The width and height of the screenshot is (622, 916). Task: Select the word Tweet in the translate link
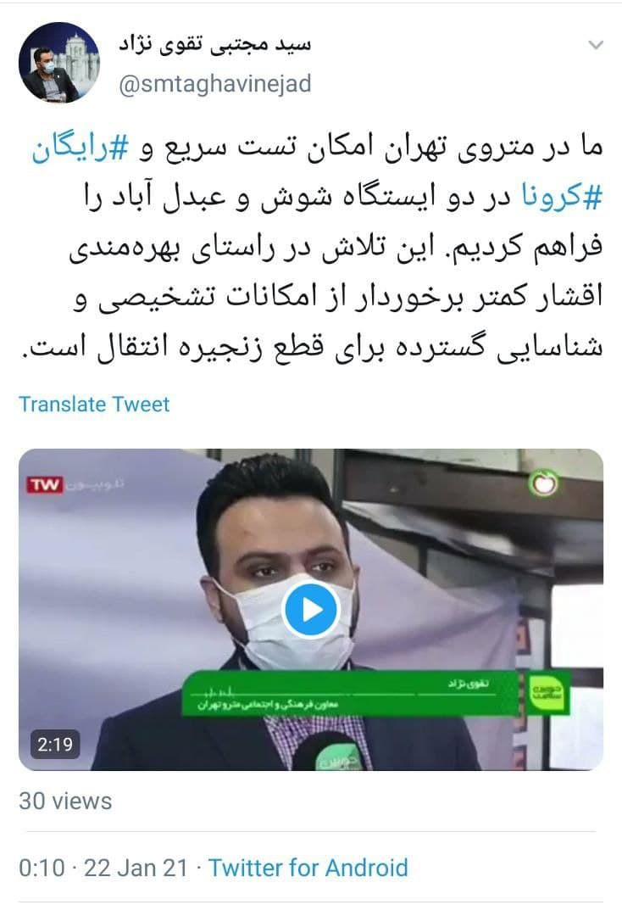(142, 405)
